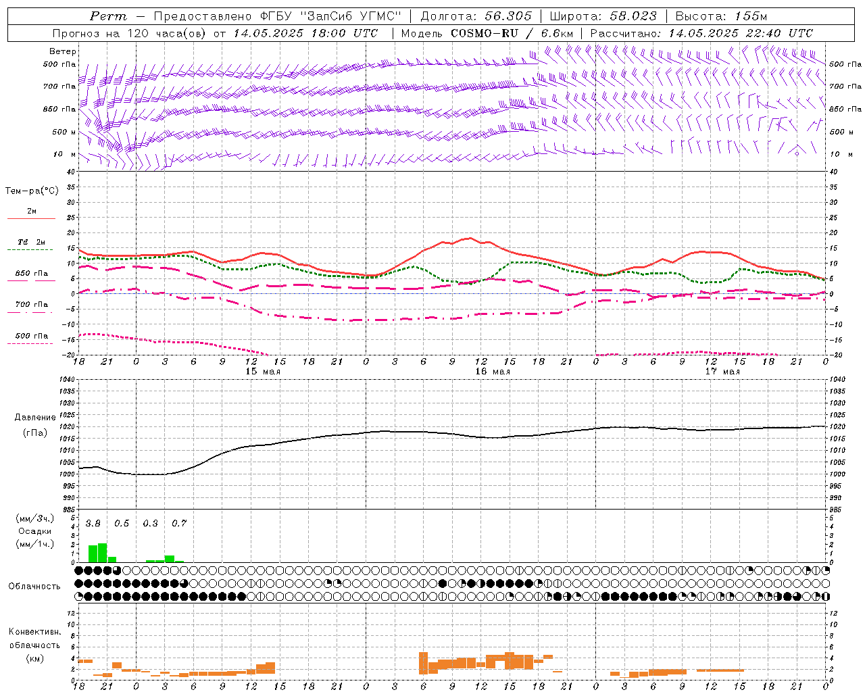Click "40" atop left temperature axis
The height and width of the screenshot is (692, 865).
71,172
